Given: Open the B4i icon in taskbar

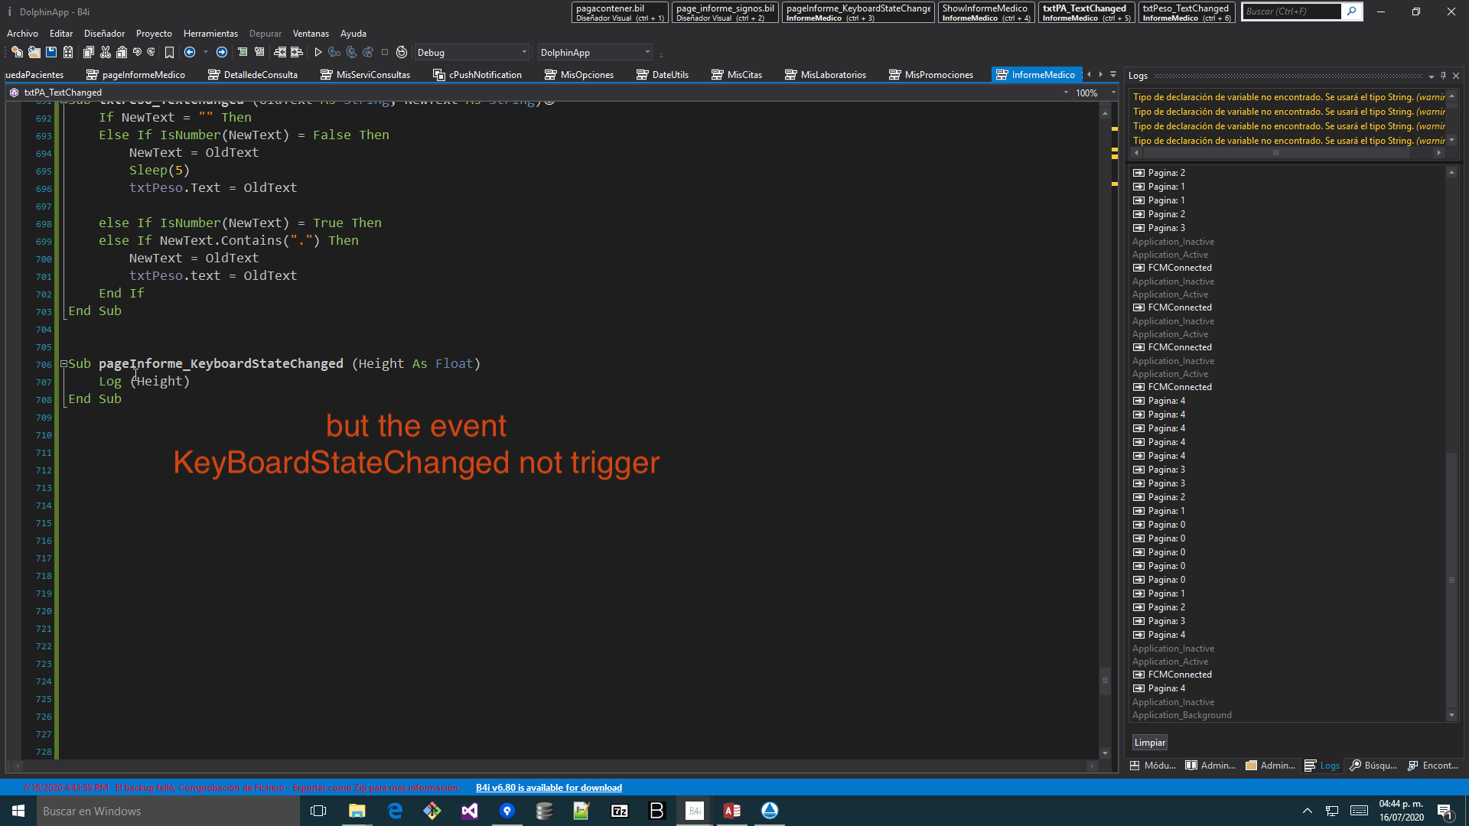Looking at the screenshot, I should point(695,811).
